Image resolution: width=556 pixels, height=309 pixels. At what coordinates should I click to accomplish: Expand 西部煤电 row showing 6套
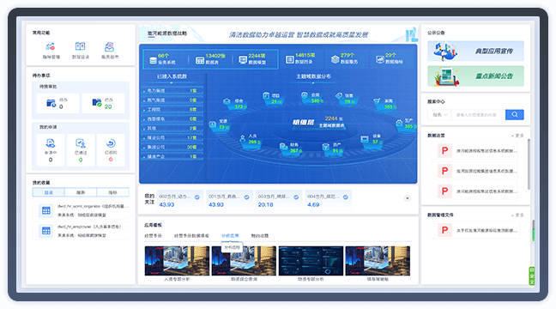click(x=172, y=118)
